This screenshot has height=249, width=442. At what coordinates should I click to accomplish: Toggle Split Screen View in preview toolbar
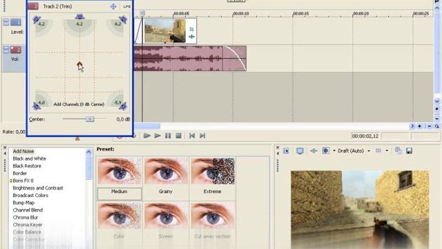coord(325,151)
